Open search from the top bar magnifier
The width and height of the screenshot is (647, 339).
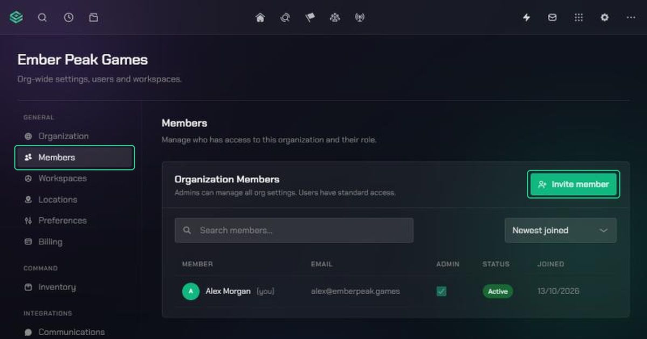tap(42, 18)
